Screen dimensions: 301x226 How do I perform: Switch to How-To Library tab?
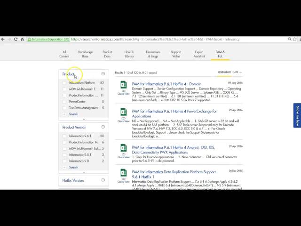click(x=129, y=54)
